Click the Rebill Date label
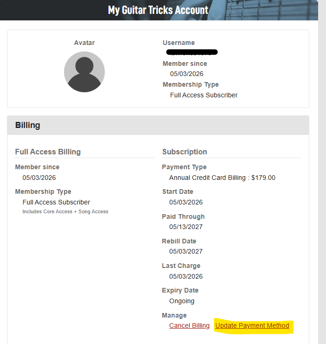The image size is (326, 344). click(x=179, y=241)
